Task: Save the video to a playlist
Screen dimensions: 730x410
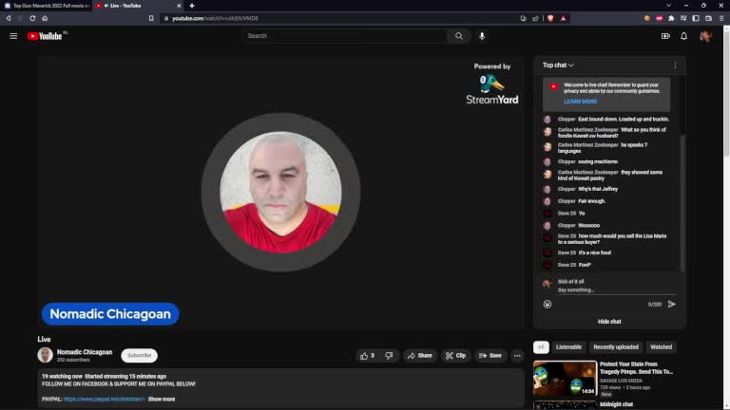Action: click(490, 356)
